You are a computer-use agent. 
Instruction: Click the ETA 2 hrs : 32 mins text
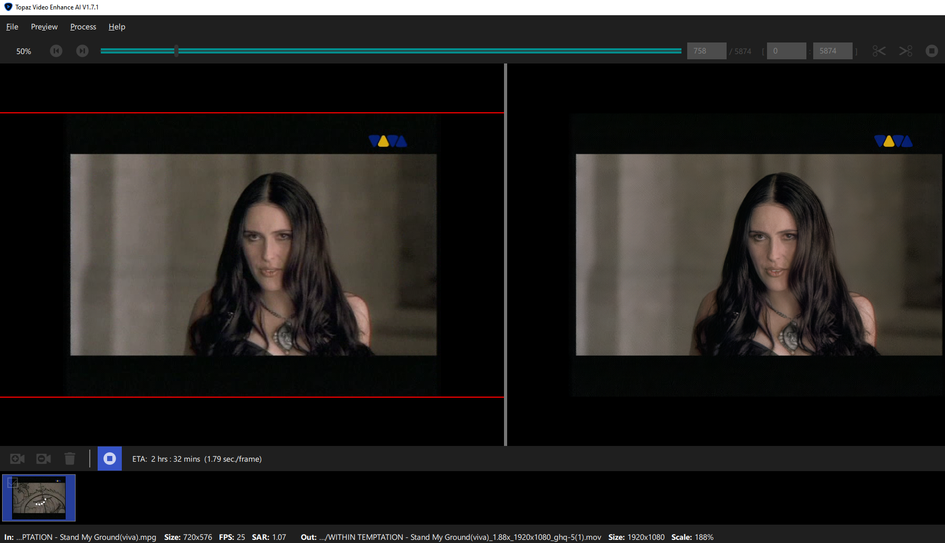click(x=197, y=459)
